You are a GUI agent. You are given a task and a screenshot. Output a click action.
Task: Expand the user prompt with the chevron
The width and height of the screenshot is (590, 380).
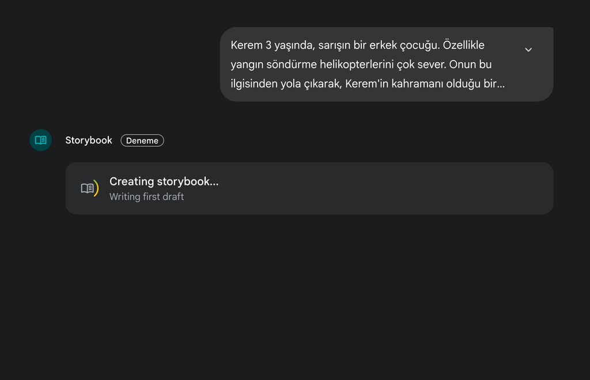[528, 50]
